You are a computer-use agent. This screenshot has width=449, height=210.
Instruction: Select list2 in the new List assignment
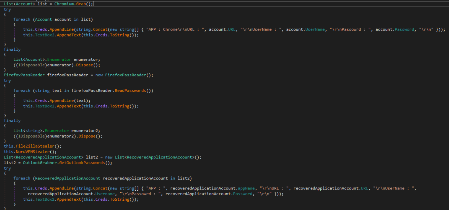click(x=92, y=157)
